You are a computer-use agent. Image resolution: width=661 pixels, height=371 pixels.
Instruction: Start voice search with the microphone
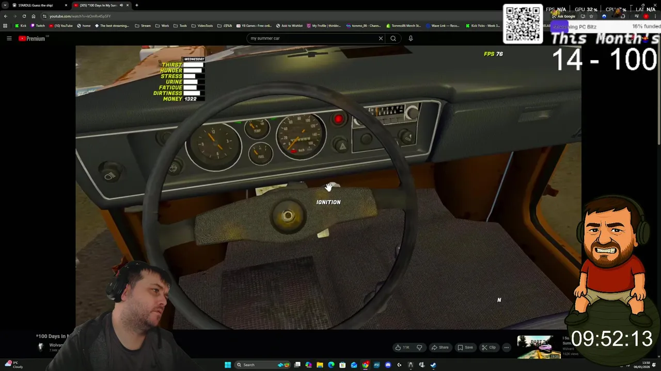pyautogui.click(x=411, y=38)
